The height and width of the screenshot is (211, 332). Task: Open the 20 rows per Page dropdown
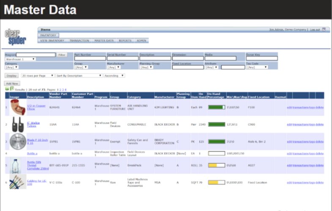(x=38, y=76)
